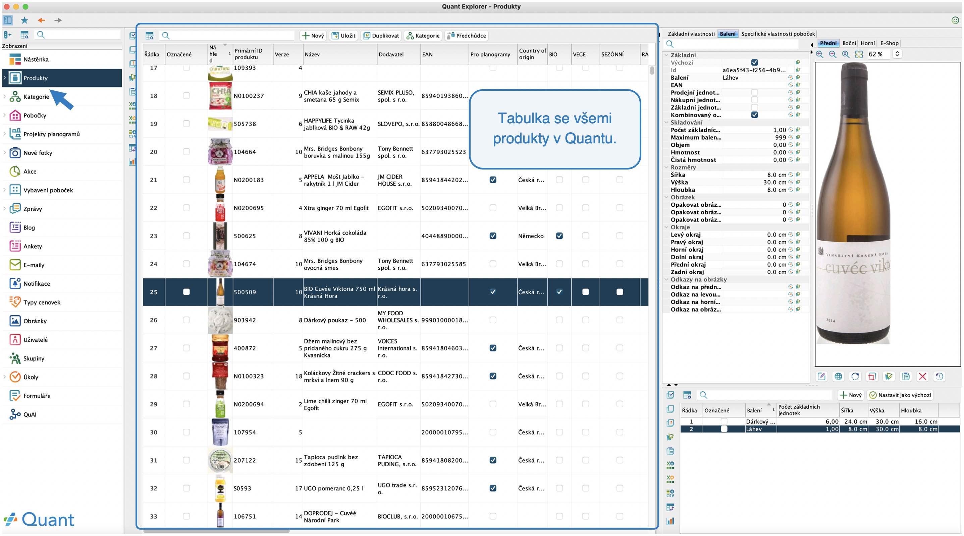
Task: Go forward with the gray arrow
Action: [58, 20]
